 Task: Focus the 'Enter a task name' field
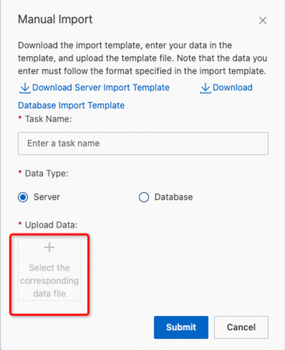pos(143,144)
